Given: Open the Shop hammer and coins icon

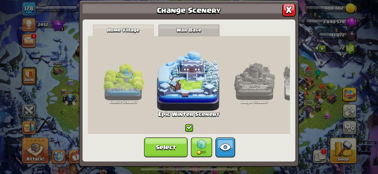Looking at the screenshot, I should pyautogui.click(x=343, y=151).
